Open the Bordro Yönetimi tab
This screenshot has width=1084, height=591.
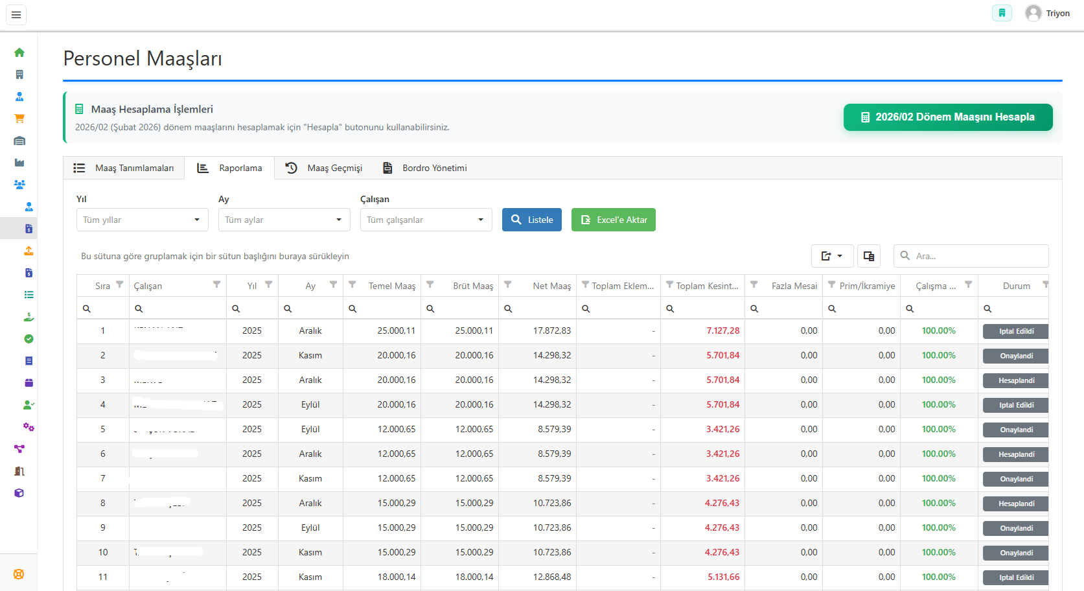[424, 168]
